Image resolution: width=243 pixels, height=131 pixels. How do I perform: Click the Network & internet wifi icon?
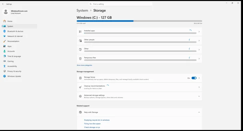(4, 36)
